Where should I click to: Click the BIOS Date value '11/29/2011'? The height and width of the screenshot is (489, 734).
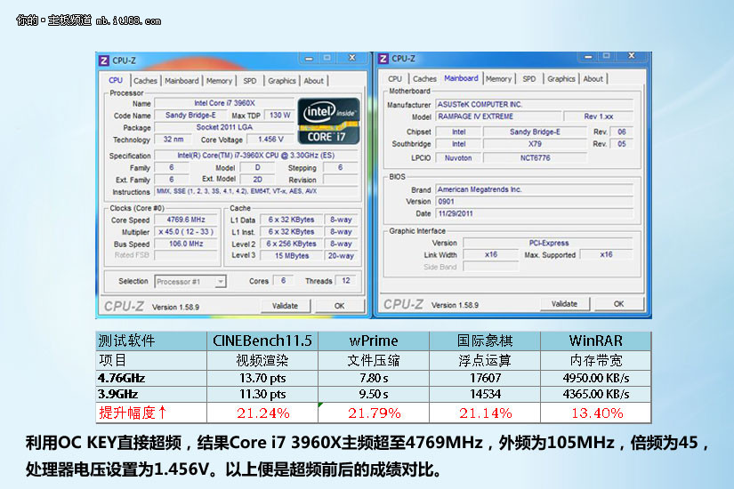pyautogui.click(x=534, y=214)
